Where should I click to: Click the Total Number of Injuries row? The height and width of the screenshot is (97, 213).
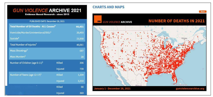click(47, 45)
